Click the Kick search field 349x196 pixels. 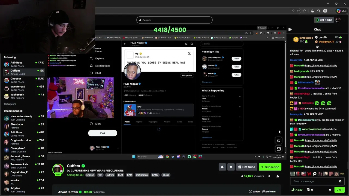174,20
